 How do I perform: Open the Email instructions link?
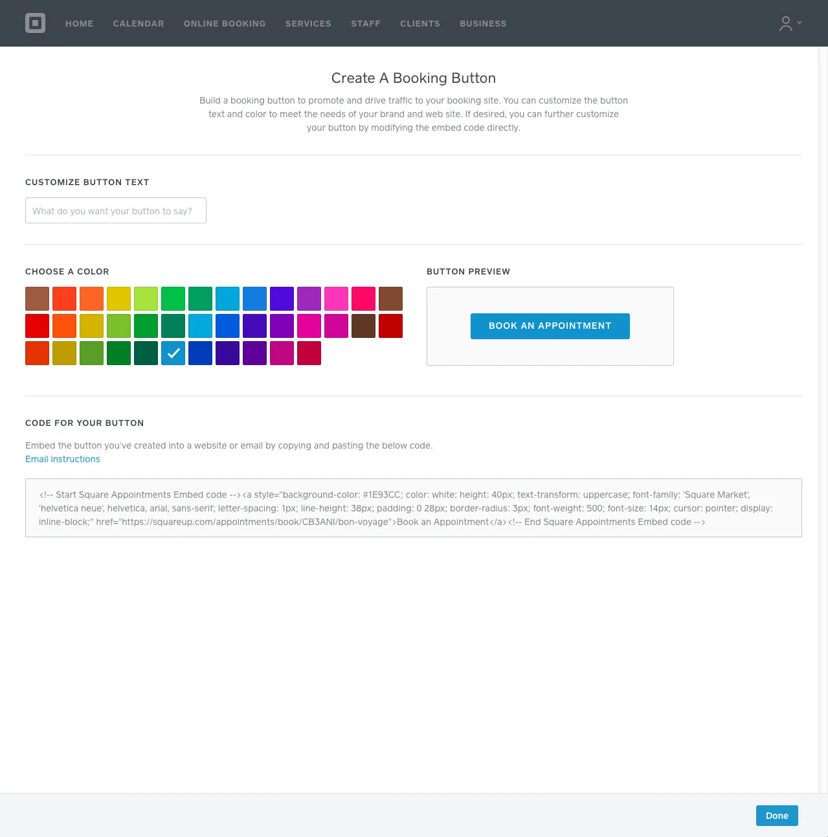(63, 459)
